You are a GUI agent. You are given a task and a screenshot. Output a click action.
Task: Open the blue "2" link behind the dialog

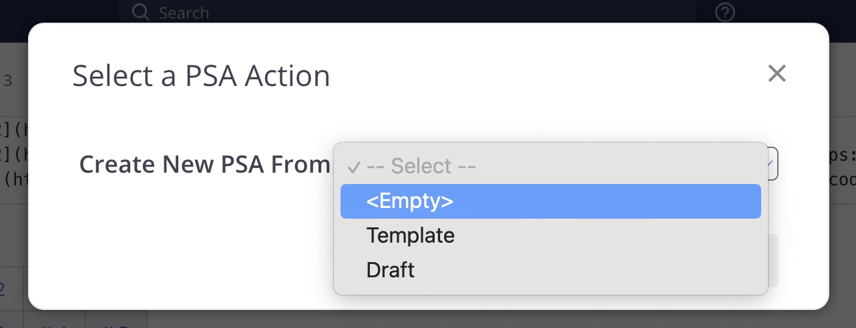tap(2, 289)
